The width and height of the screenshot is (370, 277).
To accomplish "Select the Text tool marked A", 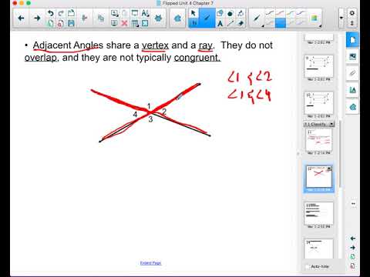I will click(x=220, y=24).
